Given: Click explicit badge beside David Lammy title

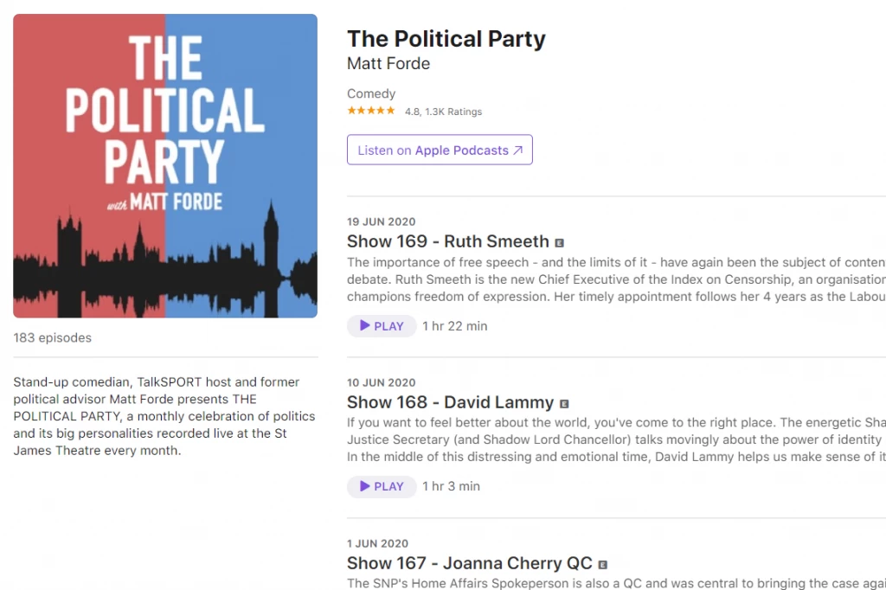Looking at the screenshot, I should click(564, 404).
